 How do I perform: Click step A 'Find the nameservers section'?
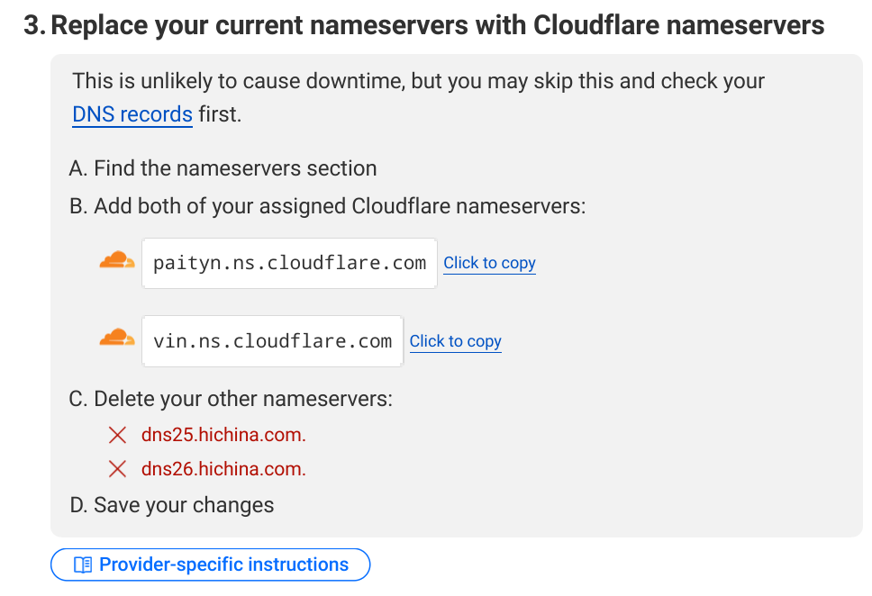[223, 168]
